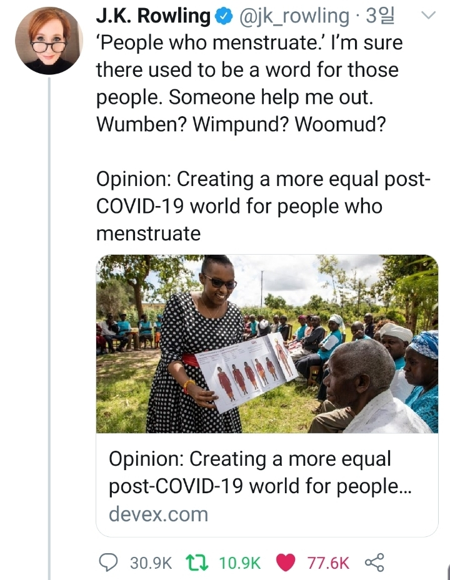The image size is (450, 580).
Task: Click the 10.9K retweets count
Action: (x=240, y=563)
